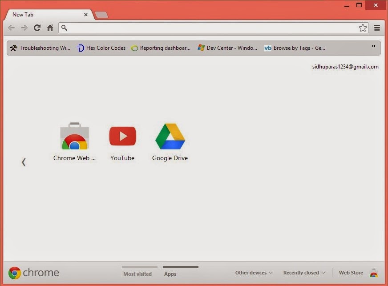Open a new tab with the tab button
Screen dimensions: 388x286
[x=101, y=15]
